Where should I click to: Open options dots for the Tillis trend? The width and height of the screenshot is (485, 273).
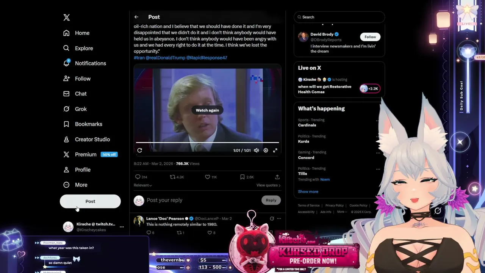378,169
